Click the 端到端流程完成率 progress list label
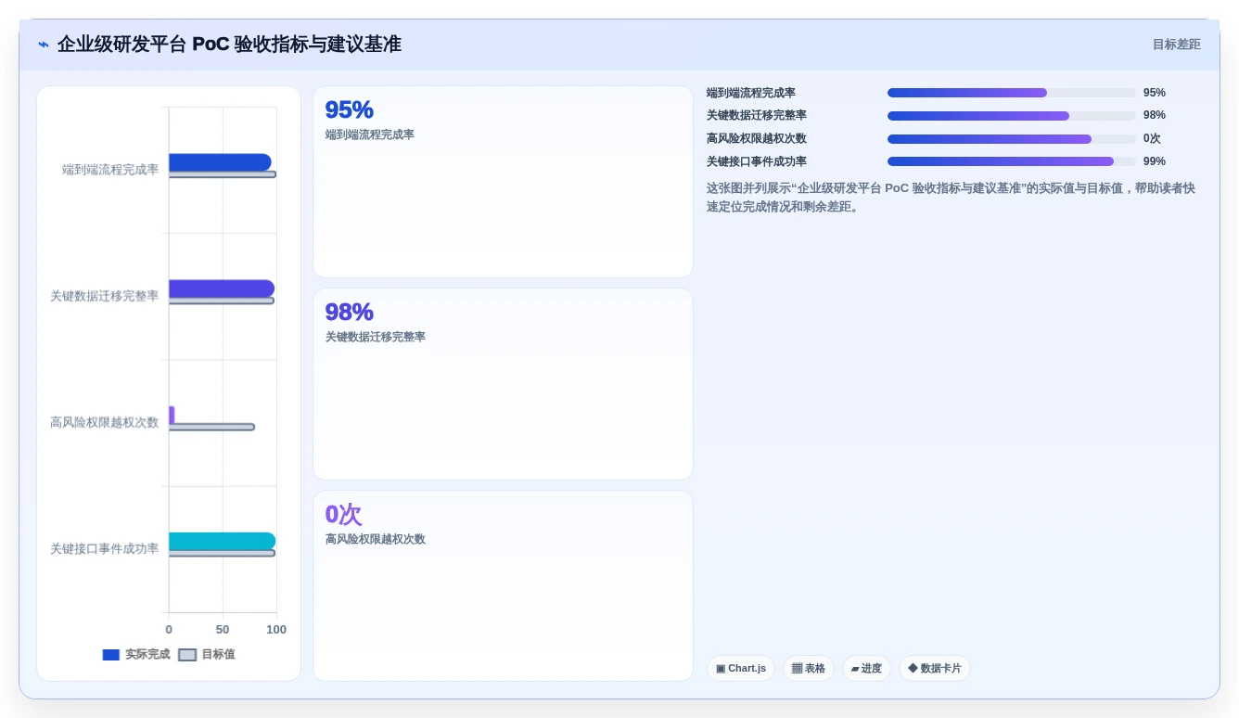This screenshot has height=718, width=1239. coord(751,93)
